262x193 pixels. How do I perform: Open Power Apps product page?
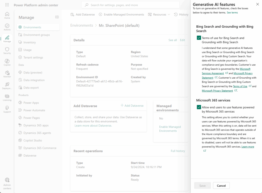pyautogui.click(x=38, y=103)
